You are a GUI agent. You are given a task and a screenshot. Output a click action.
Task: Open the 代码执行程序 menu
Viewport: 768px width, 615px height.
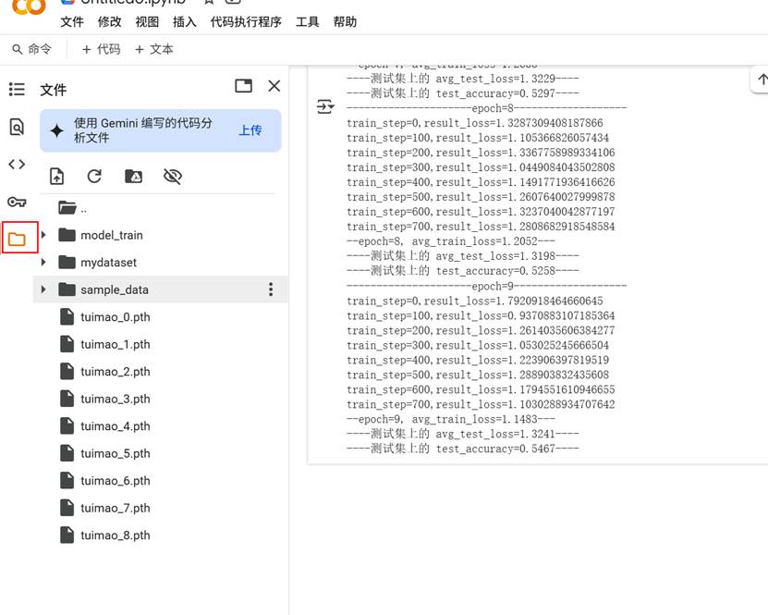coord(244,21)
